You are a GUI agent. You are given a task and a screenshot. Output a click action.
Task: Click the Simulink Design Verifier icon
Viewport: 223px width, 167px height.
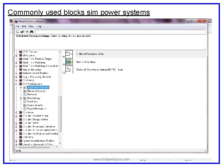pyautogui.click(x=21, y=119)
